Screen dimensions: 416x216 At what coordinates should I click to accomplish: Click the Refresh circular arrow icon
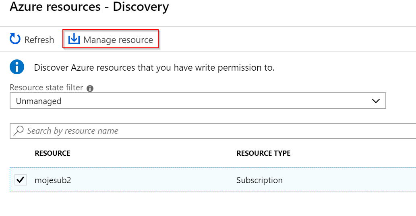(15, 39)
